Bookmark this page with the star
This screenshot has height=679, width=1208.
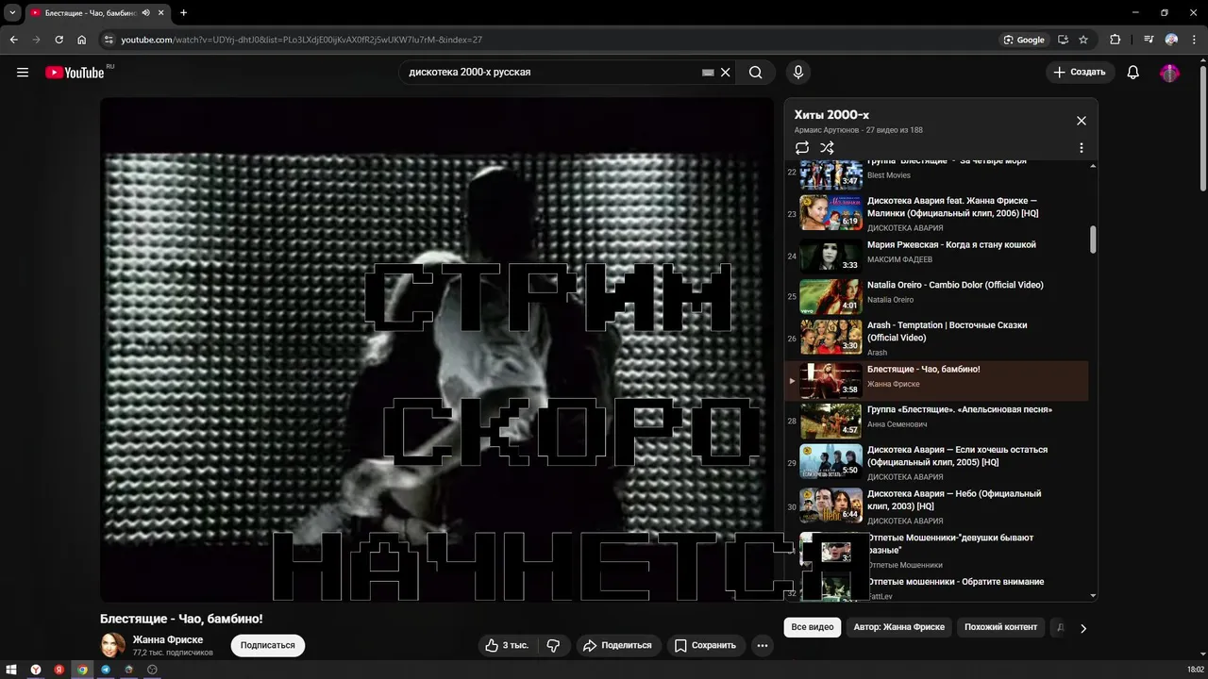pyautogui.click(x=1083, y=40)
